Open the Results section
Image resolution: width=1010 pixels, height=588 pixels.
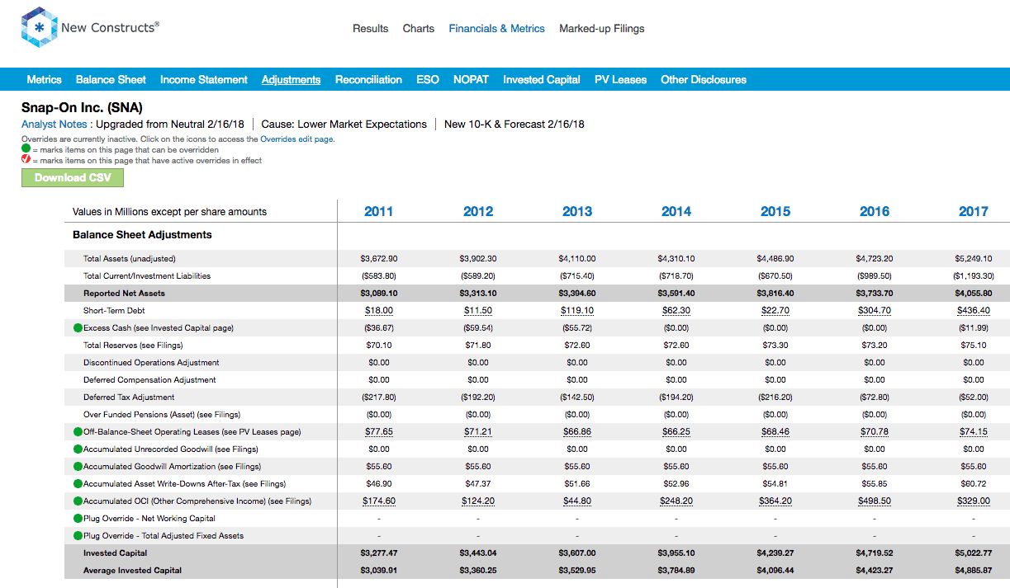tap(370, 28)
